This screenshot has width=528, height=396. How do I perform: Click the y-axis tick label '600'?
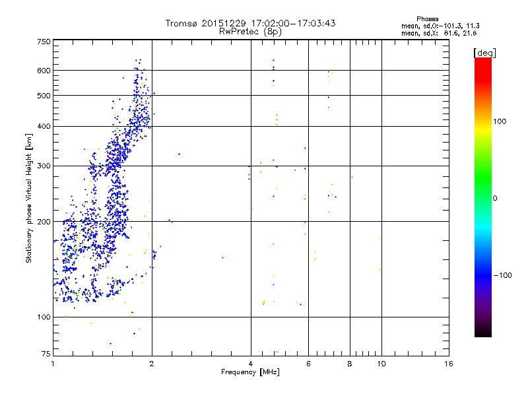44,71
